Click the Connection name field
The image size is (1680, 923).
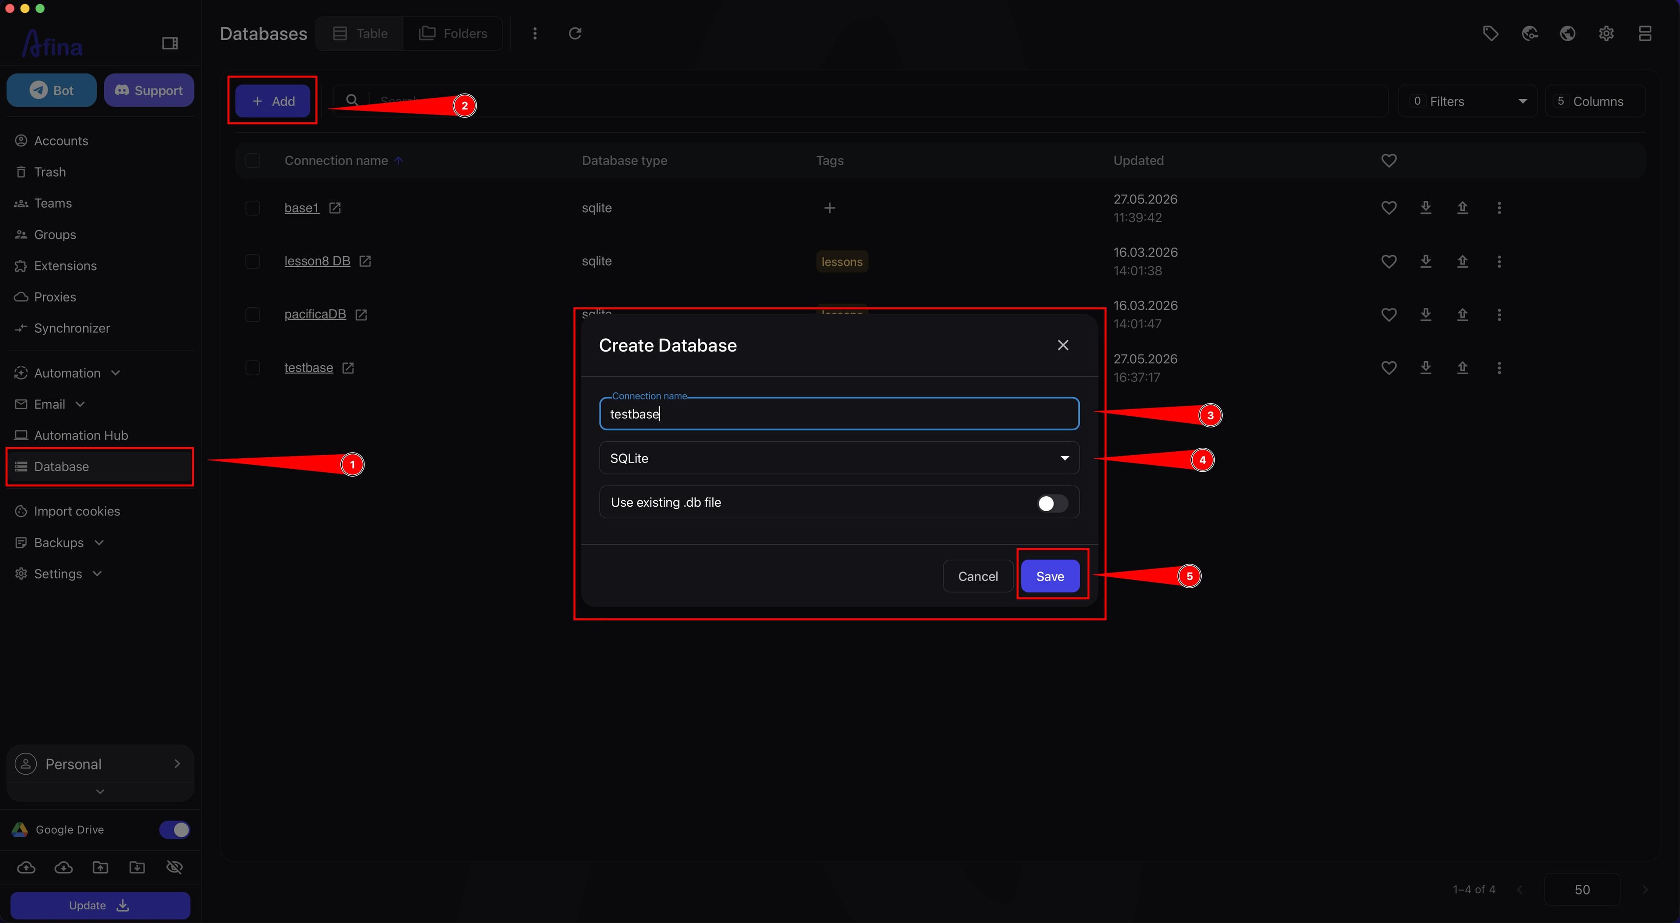(840, 414)
